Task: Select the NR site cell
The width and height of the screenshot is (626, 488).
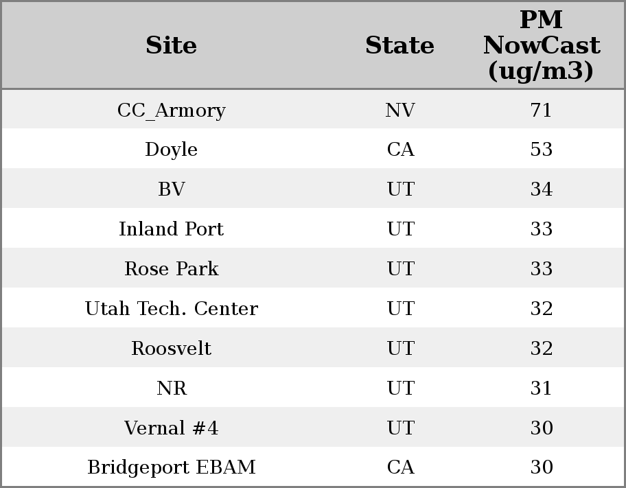Action: click(x=171, y=388)
